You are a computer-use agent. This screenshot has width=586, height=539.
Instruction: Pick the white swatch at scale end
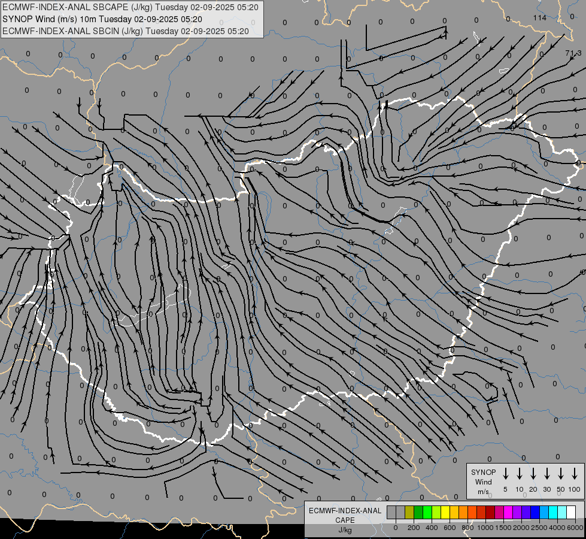pos(571,512)
